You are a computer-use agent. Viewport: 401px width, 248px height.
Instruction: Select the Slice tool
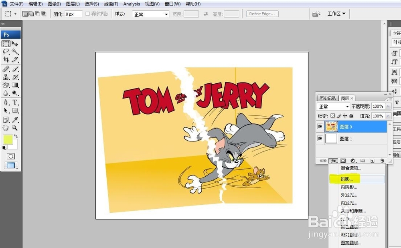pos(15,60)
